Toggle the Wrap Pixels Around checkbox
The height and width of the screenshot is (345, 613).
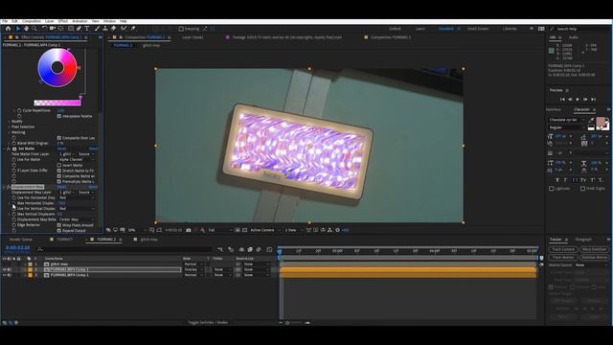click(59, 225)
